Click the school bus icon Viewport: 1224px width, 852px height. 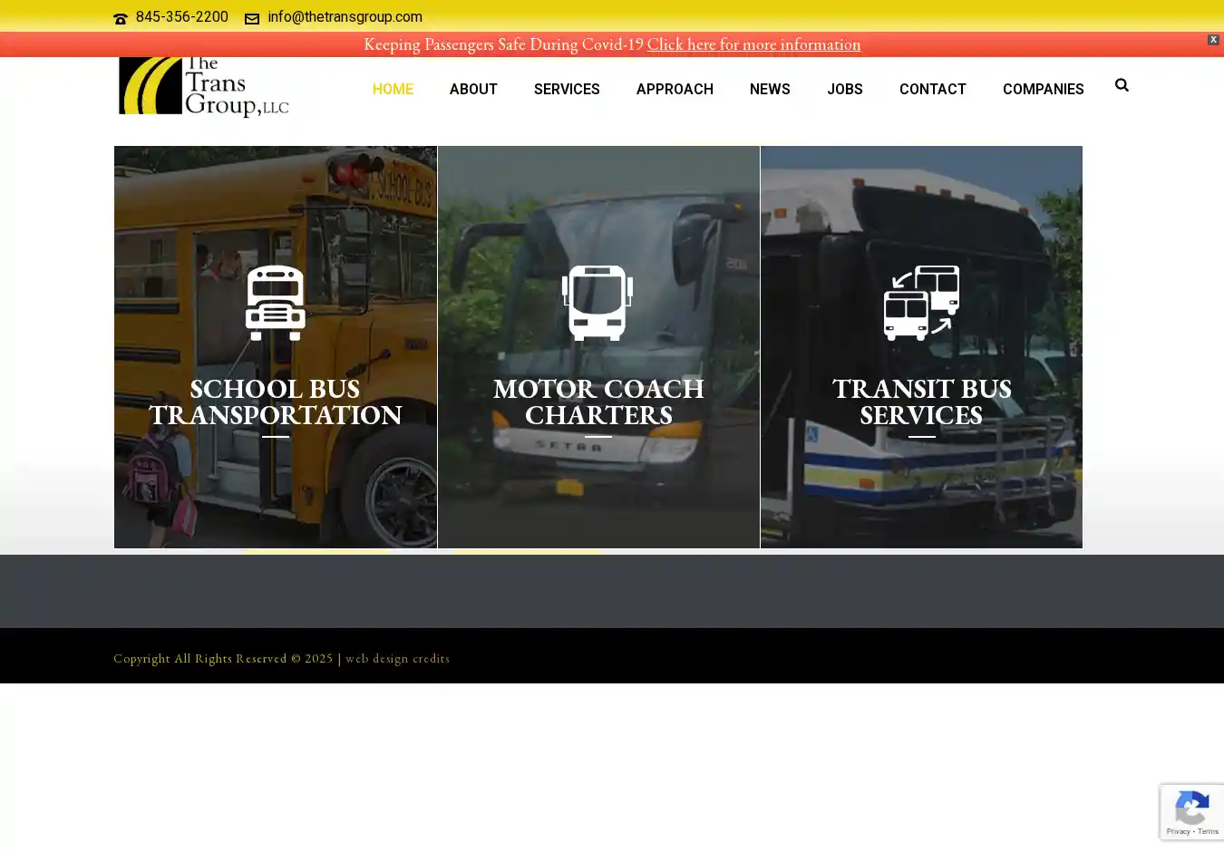pos(275,303)
